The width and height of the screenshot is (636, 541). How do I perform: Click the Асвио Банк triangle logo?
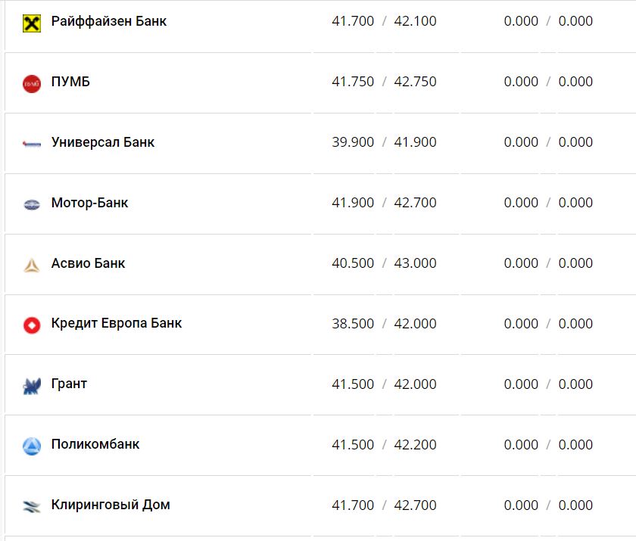31,265
